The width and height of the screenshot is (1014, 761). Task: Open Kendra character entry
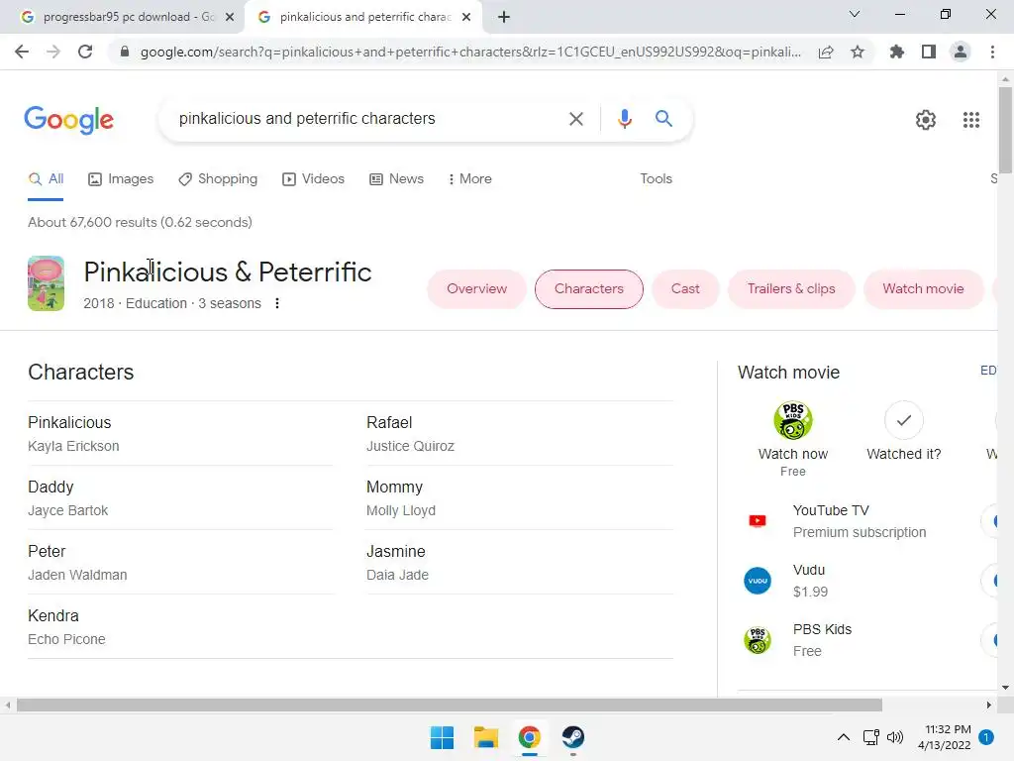(x=180, y=627)
